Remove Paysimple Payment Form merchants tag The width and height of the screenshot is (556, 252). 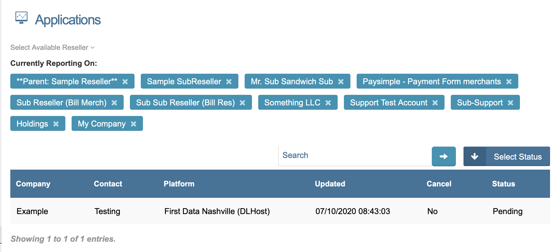(509, 82)
